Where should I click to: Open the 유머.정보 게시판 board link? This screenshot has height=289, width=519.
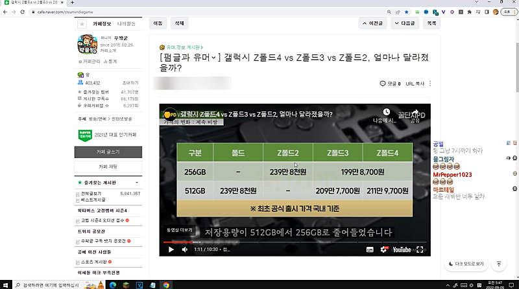pyautogui.click(x=183, y=47)
